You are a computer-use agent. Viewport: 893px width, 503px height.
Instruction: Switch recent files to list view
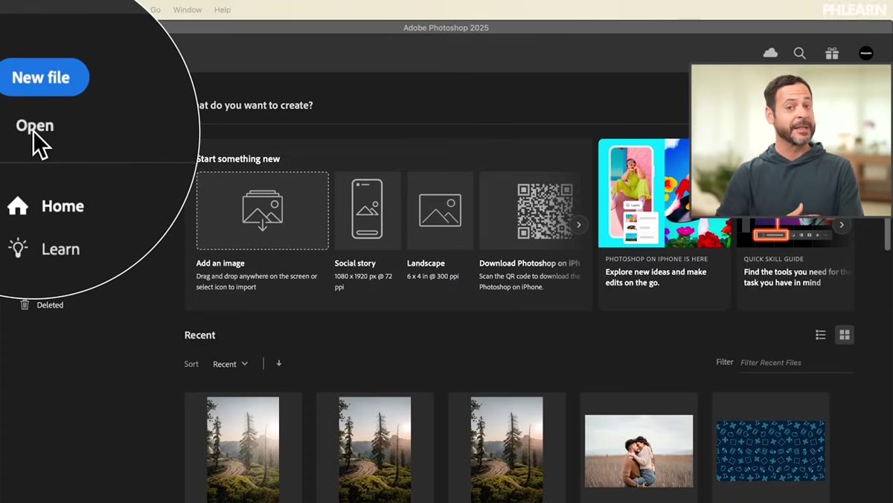(821, 335)
